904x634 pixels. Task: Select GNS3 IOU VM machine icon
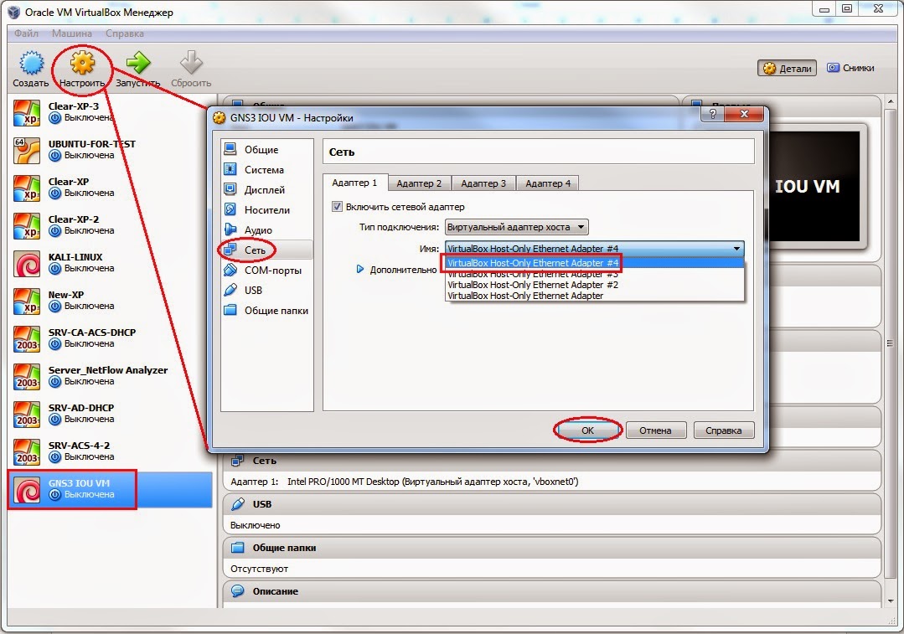(27, 489)
